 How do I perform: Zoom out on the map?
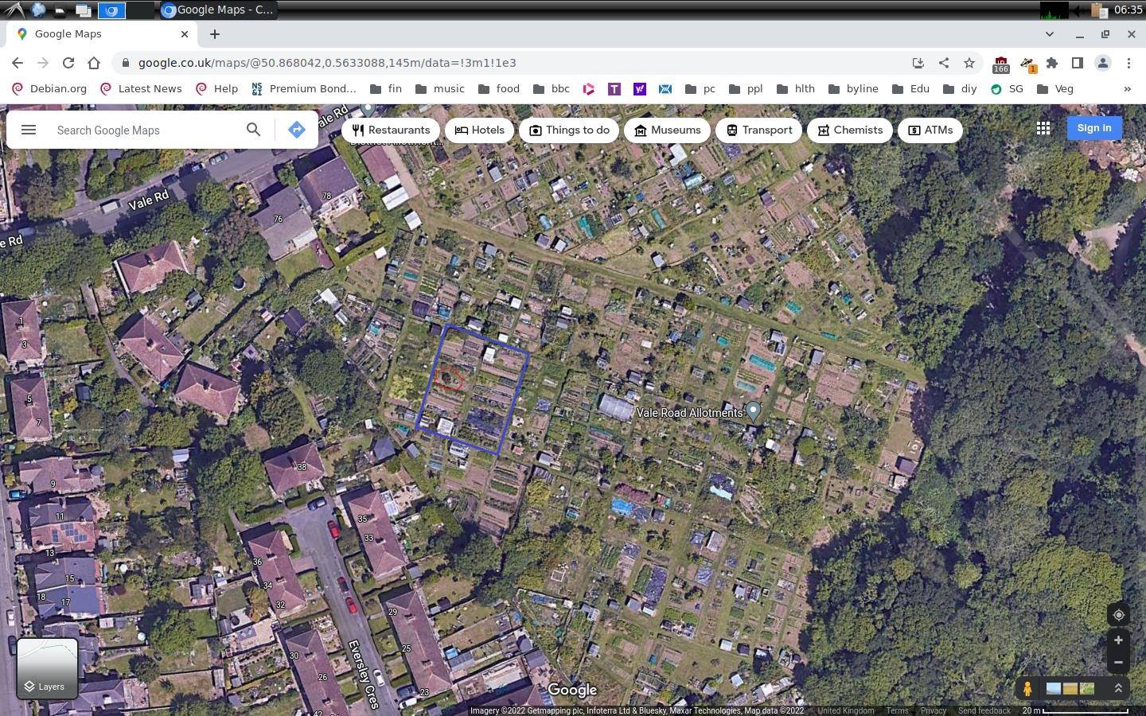[1118, 662]
